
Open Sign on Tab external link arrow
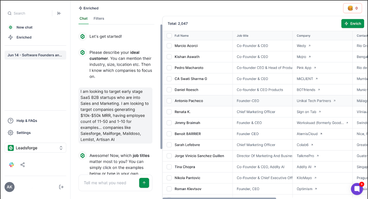click(x=320, y=112)
